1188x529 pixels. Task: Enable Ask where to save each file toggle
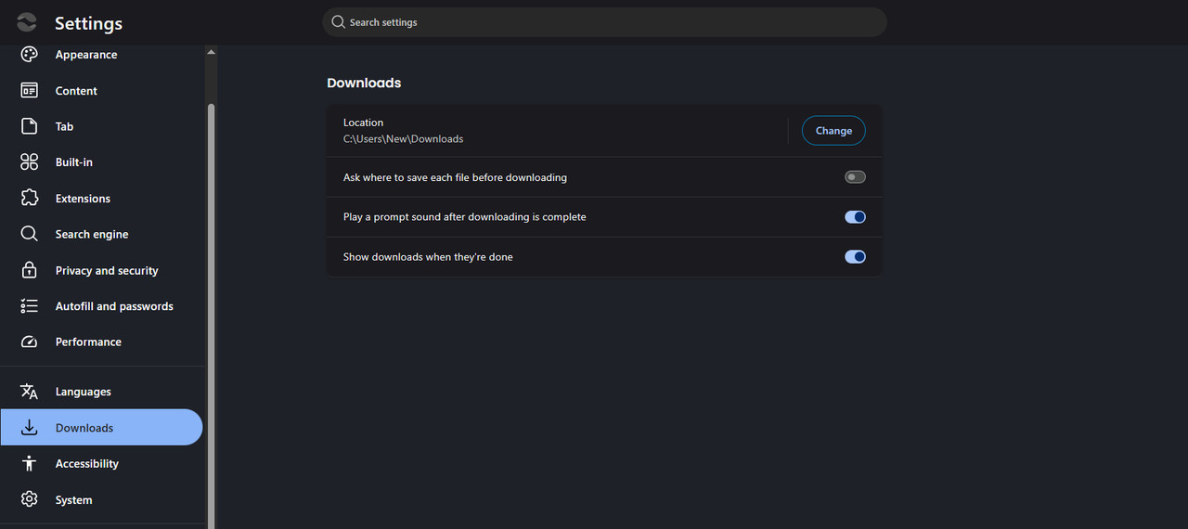tap(855, 177)
